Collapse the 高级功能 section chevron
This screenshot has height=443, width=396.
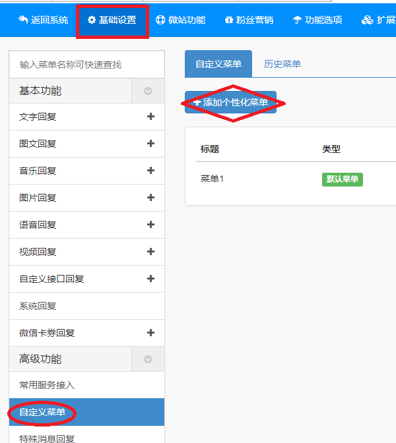pos(148,359)
